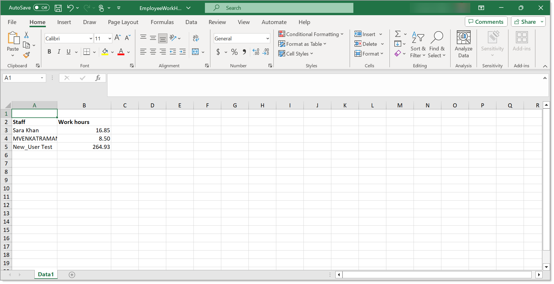This screenshot has height=284, width=554.
Task: Apply accounting dollar format
Action: [x=218, y=52]
